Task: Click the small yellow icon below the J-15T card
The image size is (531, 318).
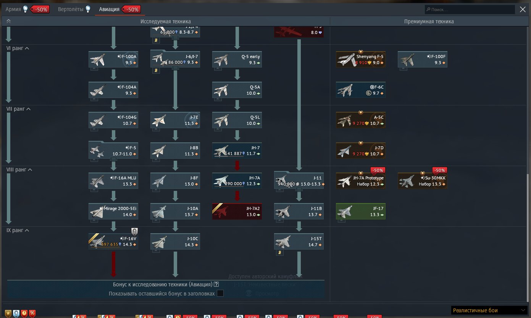Action: [x=279, y=252]
